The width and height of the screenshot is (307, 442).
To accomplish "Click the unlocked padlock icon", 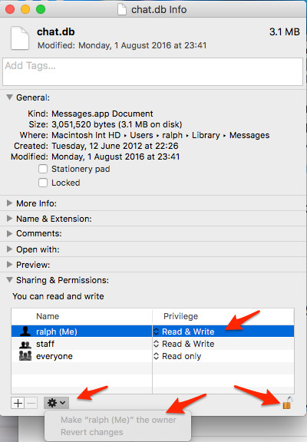I will [x=287, y=403].
